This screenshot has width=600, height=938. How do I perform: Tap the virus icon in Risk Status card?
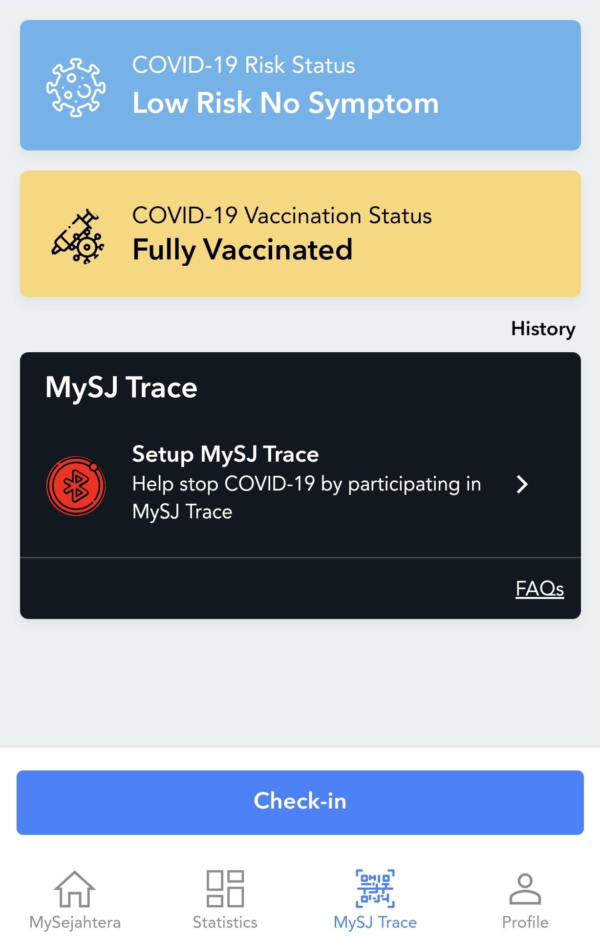click(76, 87)
